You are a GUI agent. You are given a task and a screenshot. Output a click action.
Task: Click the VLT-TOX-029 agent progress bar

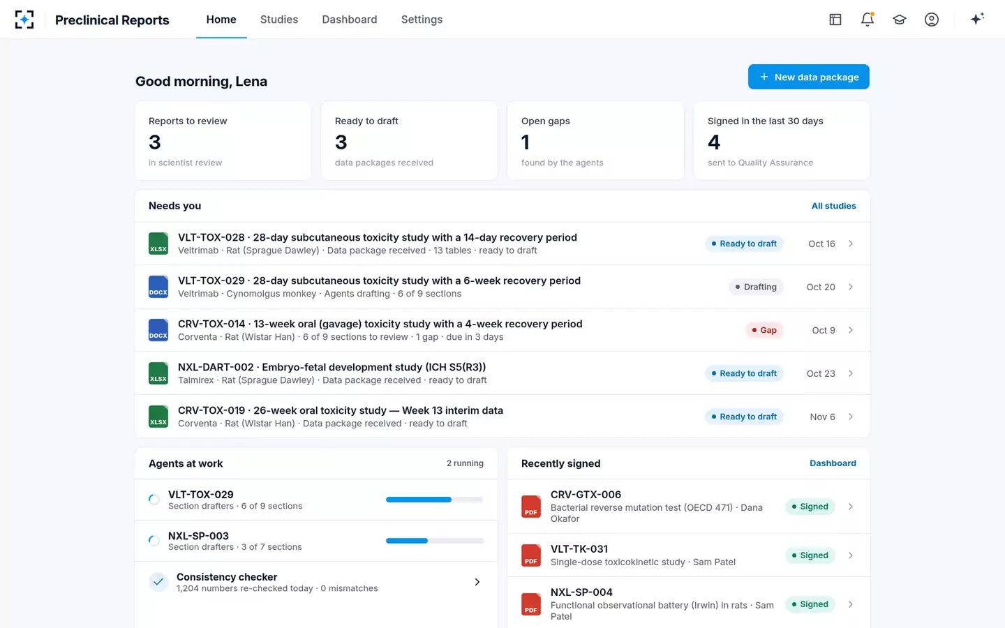[435, 500]
